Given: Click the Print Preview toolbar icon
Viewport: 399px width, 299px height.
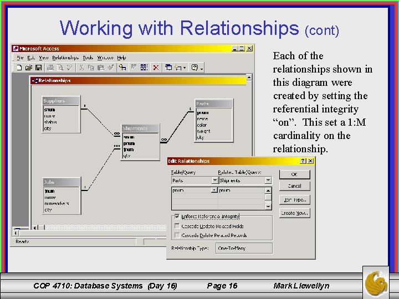Looking at the screenshot, I should [x=60, y=68].
